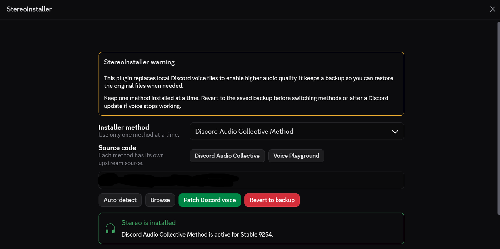Viewport: 500px width, 249px height.
Task: Click the Discord path input field
Action: (251, 180)
